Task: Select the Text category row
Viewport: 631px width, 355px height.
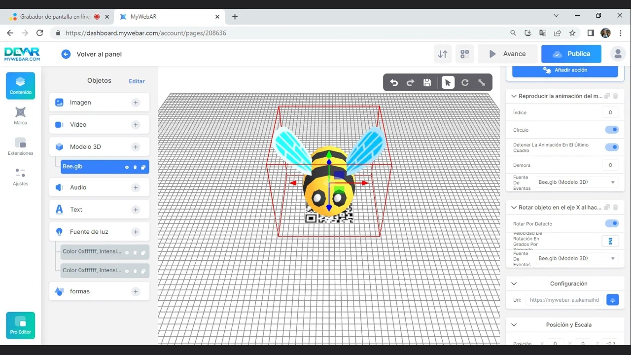Action: tap(99, 210)
